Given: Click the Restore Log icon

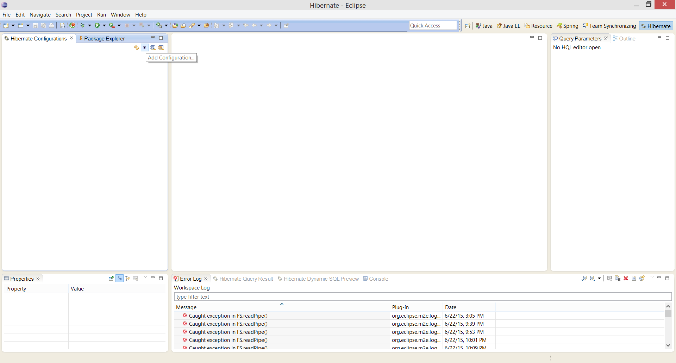Looking at the screenshot, I should pos(642,278).
